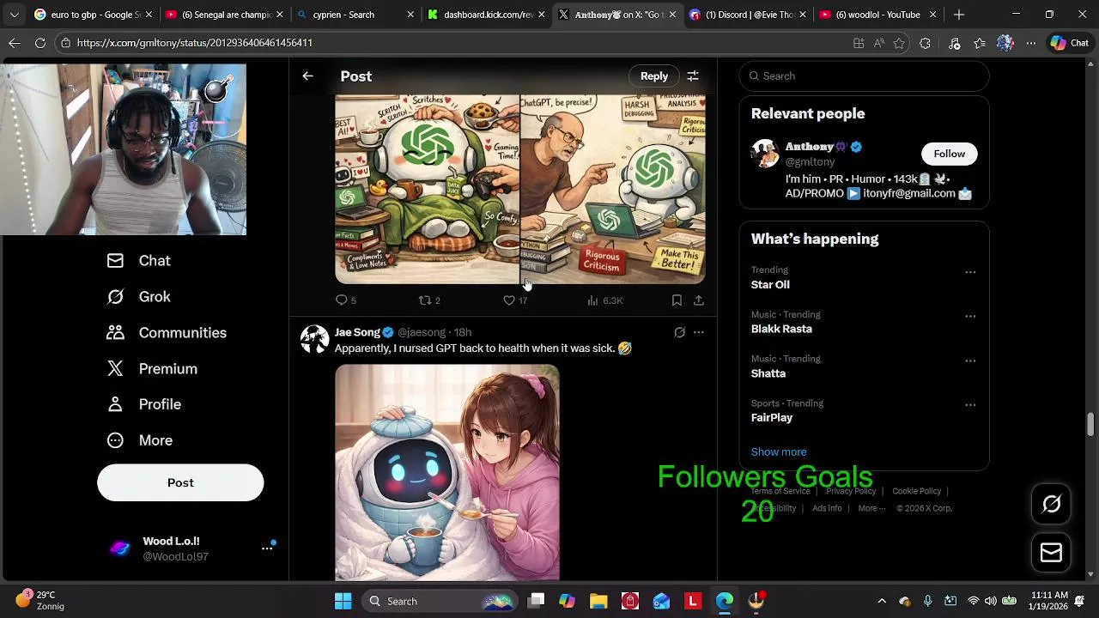This screenshot has width=1099, height=618.
Task: Open the browser tab search dropdown
Action: pyautogui.click(x=14, y=15)
